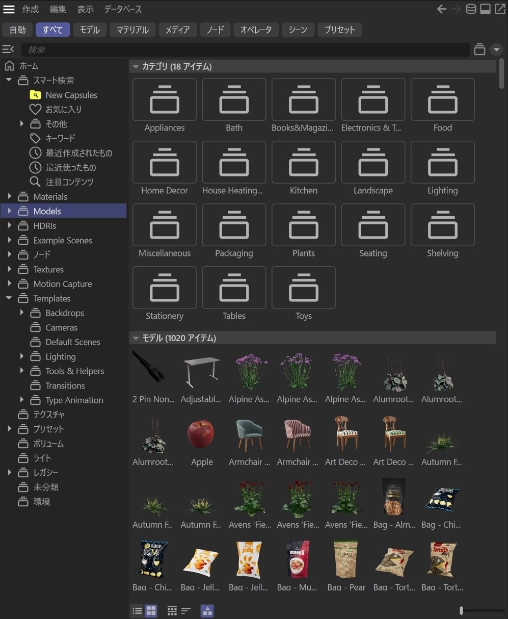Toggle the info area panel icon
The image size is (508, 619).
click(486, 9)
